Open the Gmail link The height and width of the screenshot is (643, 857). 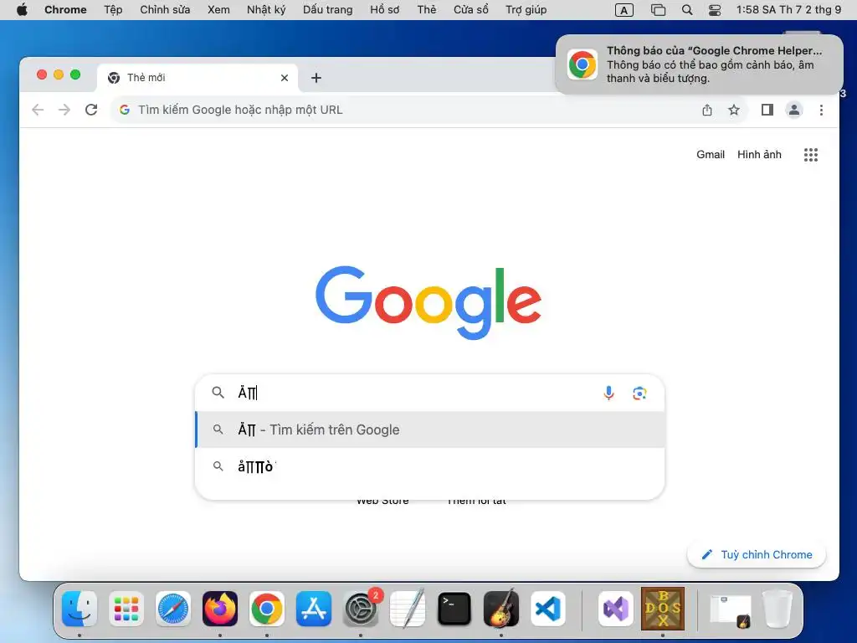pos(710,155)
